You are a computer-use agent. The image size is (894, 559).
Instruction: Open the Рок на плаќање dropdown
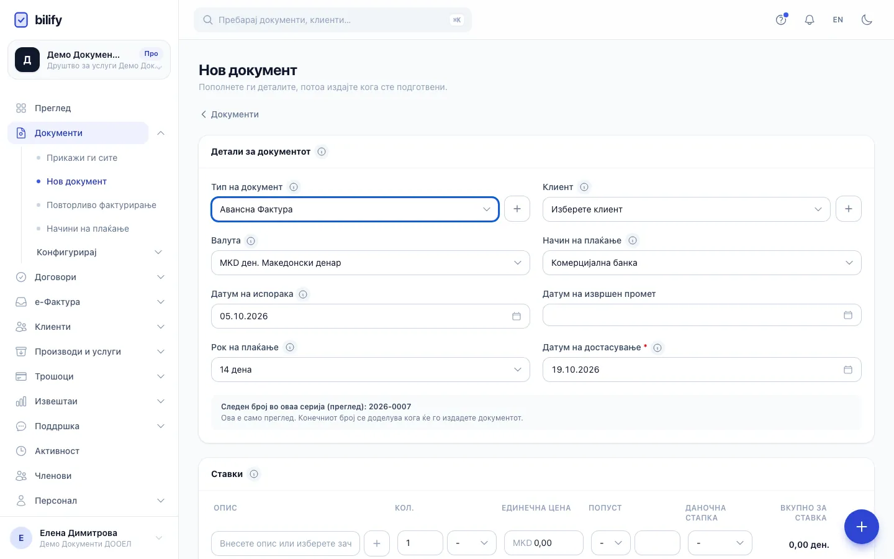[370, 370]
